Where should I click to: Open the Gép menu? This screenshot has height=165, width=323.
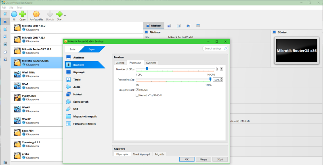click(11, 7)
